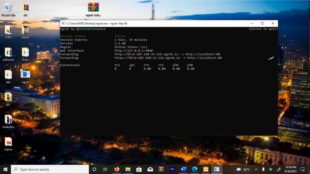This screenshot has height=174, width=310.
Task: Click the Session Status label in the console
Action: click(73, 36)
